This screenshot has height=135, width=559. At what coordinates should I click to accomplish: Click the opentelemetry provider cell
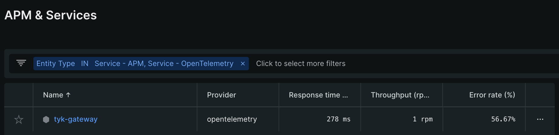(x=232, y=119)
